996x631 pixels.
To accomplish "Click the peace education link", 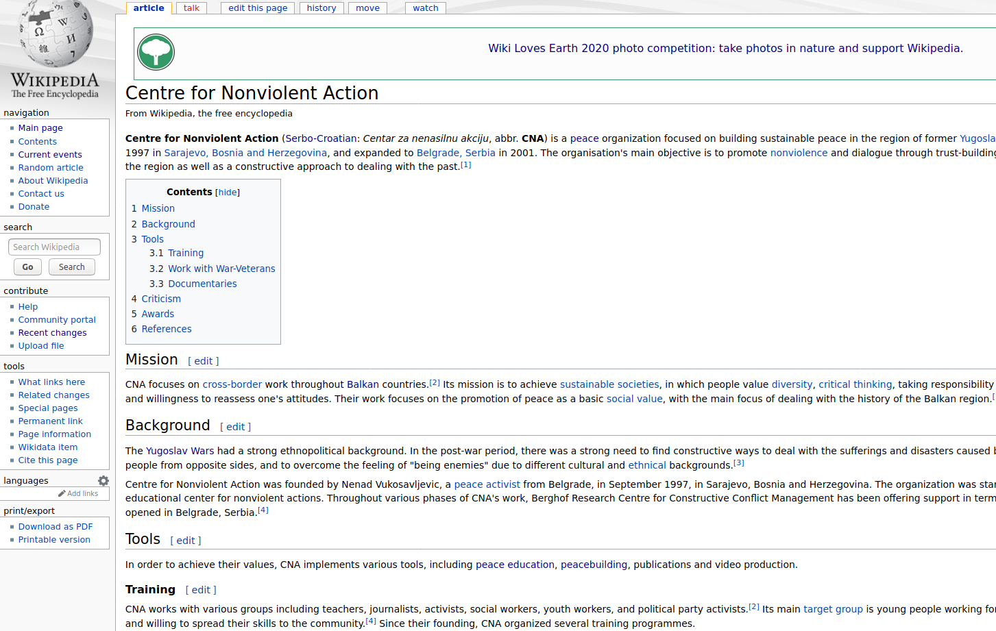I will tap(515, 565).
